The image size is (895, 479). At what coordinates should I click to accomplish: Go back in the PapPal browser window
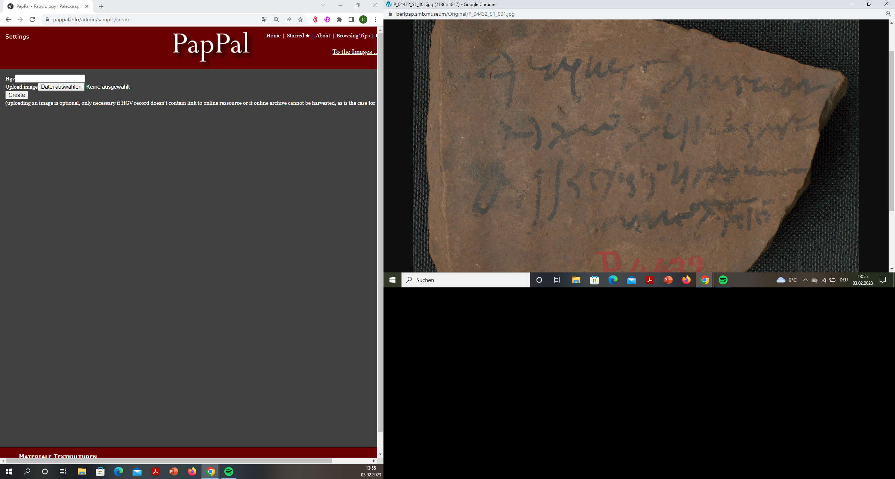click(x=8, y=19)
